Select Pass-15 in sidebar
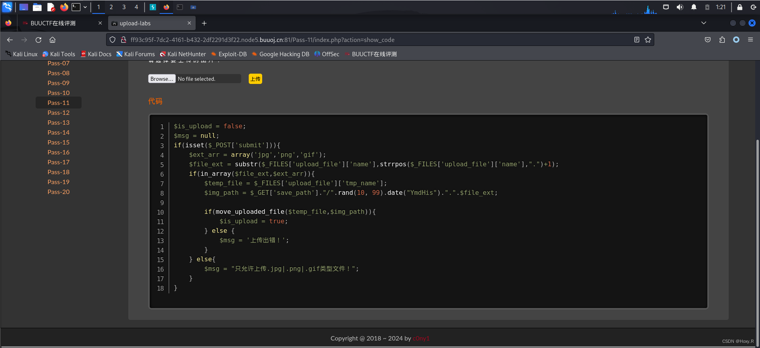760x348 pixels. click(x=59, y=142)
